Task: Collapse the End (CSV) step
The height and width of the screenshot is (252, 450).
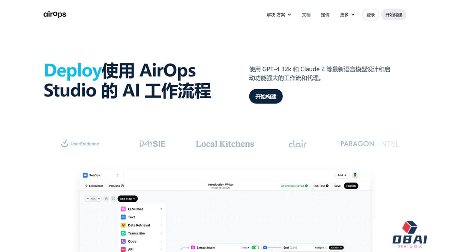Action: coord(320,247)
